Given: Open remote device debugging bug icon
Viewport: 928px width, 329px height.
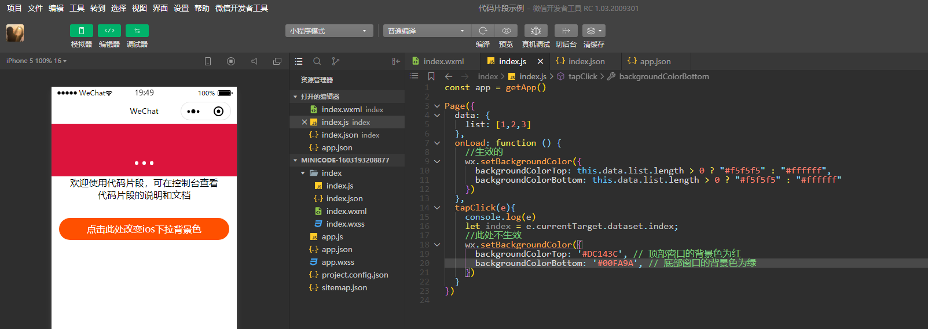Looking at the screenshot, I should [536, 31].
